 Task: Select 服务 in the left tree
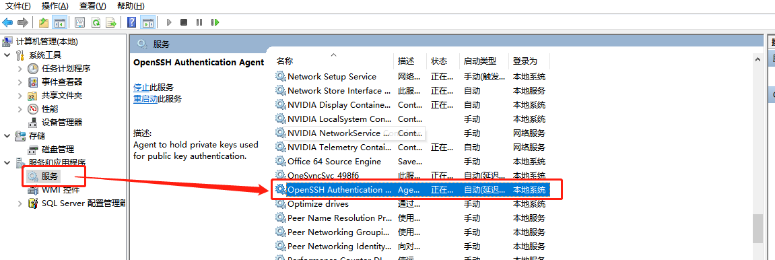50,176
